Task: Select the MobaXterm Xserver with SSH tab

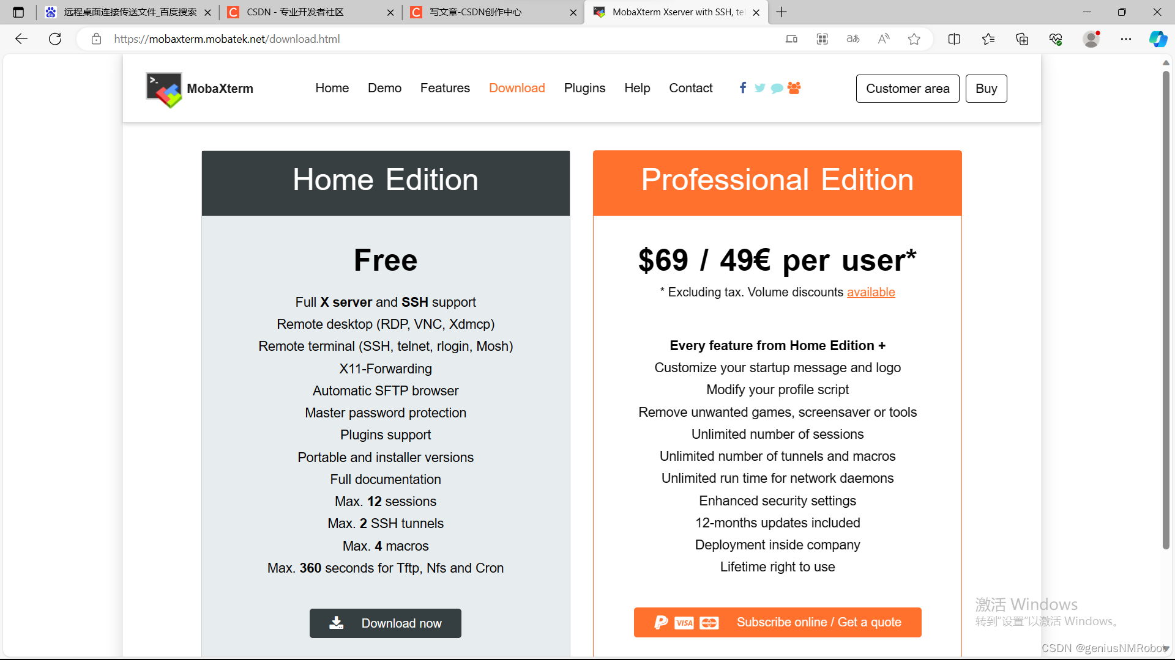Action: (676, 12)
